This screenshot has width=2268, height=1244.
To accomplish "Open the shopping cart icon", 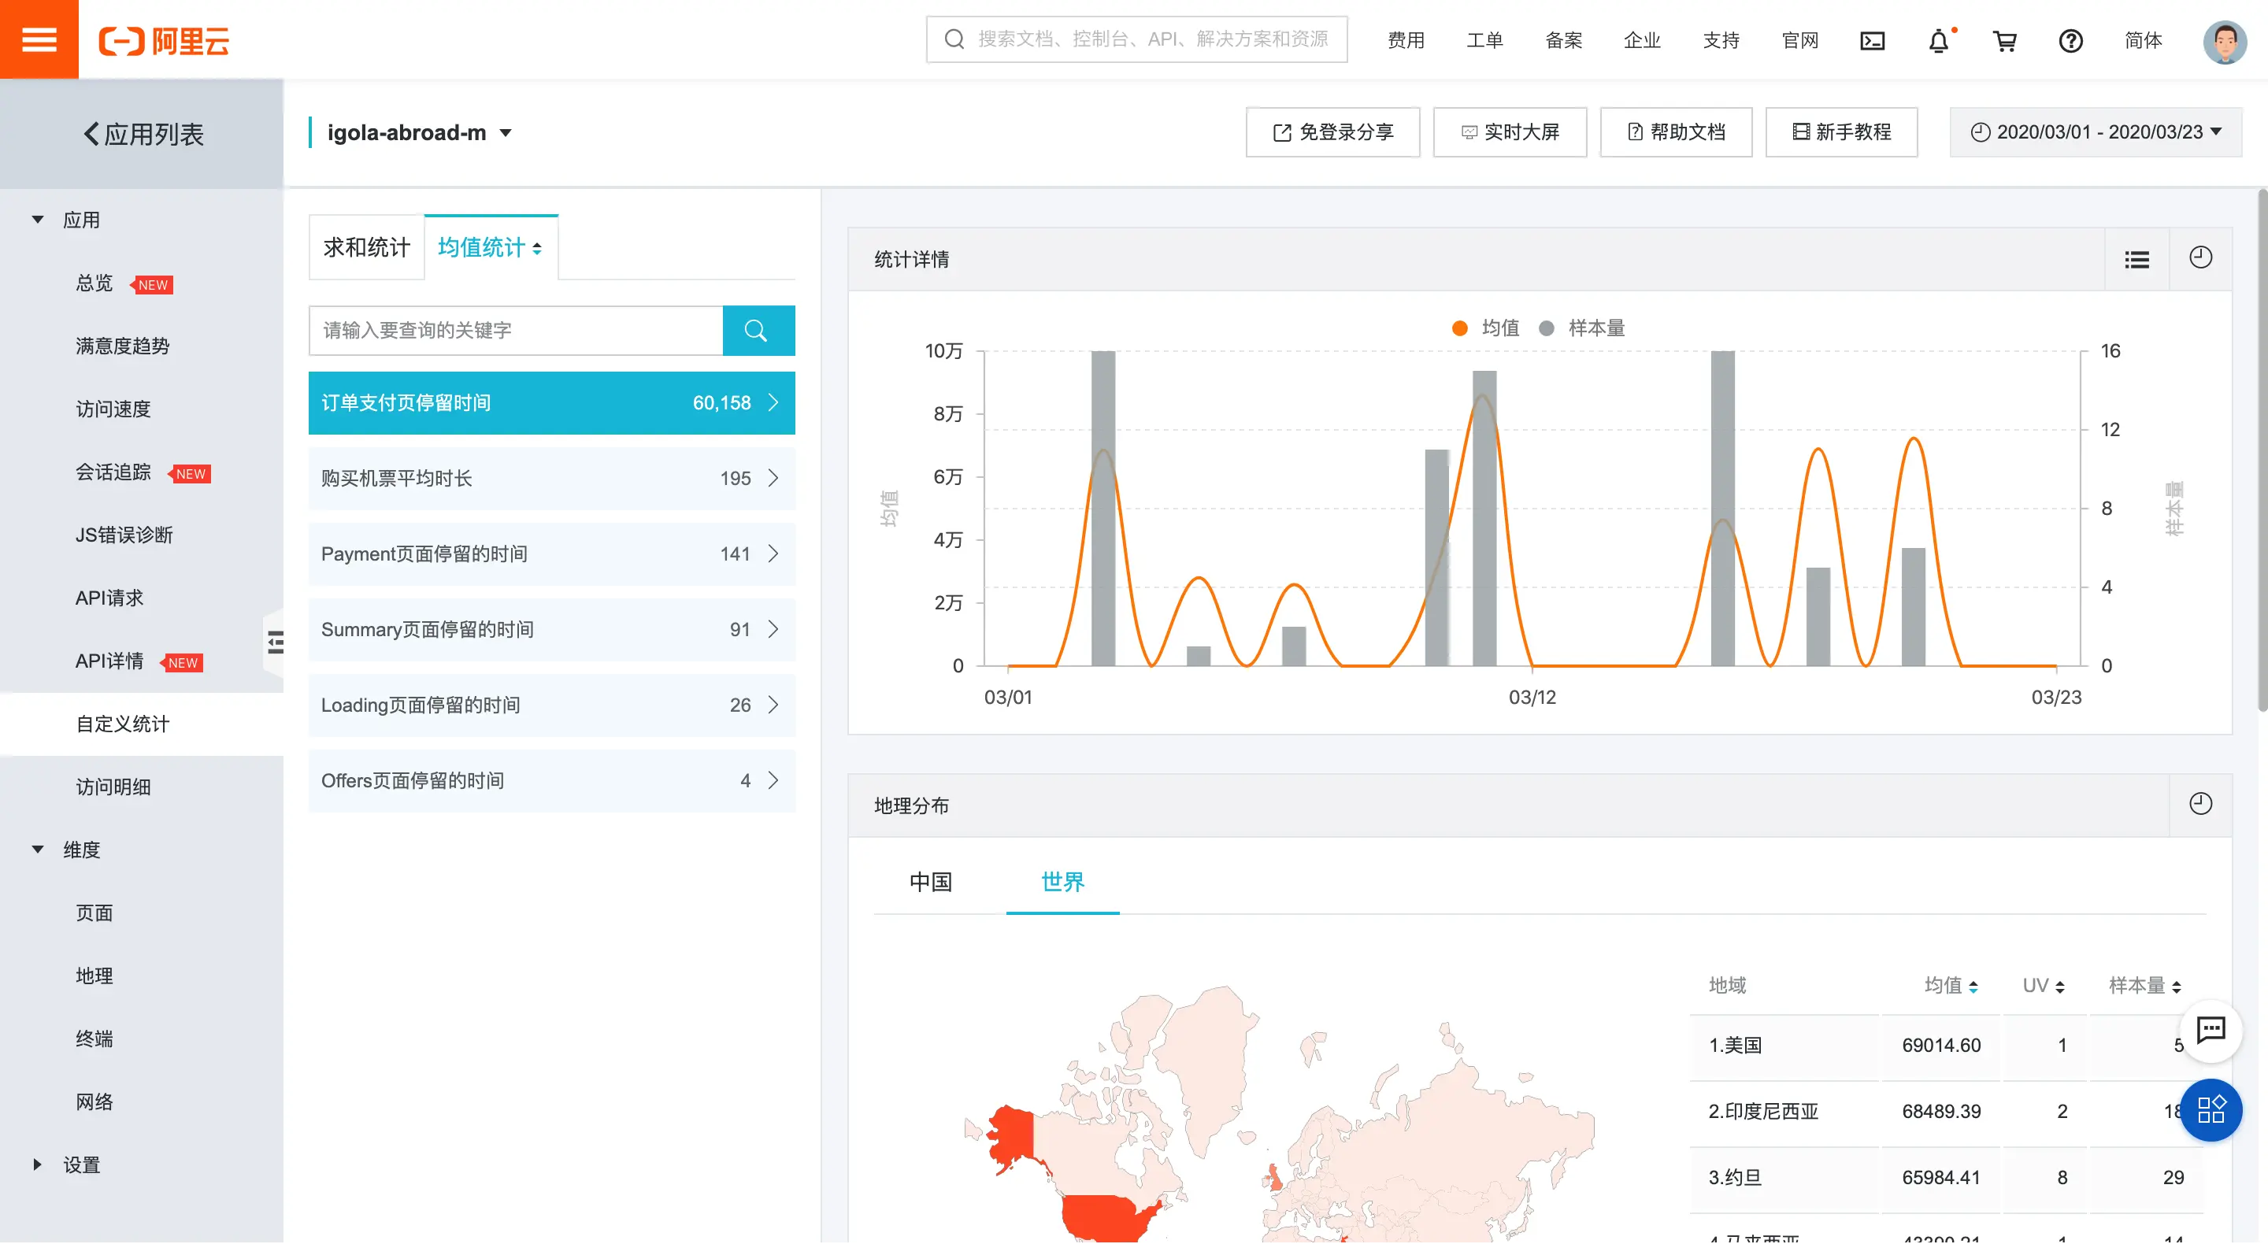I will tap(2005, 40).
